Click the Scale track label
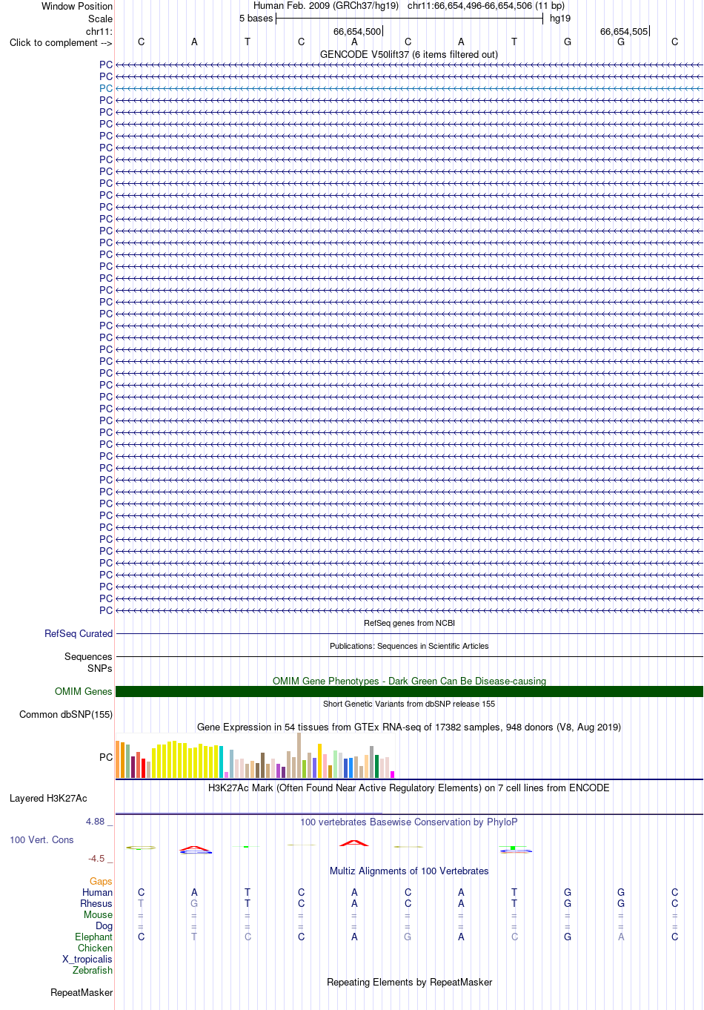 [x=101, y=19]
